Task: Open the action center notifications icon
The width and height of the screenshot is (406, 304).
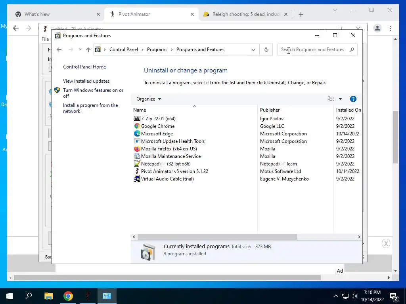Action: [394, 296]
